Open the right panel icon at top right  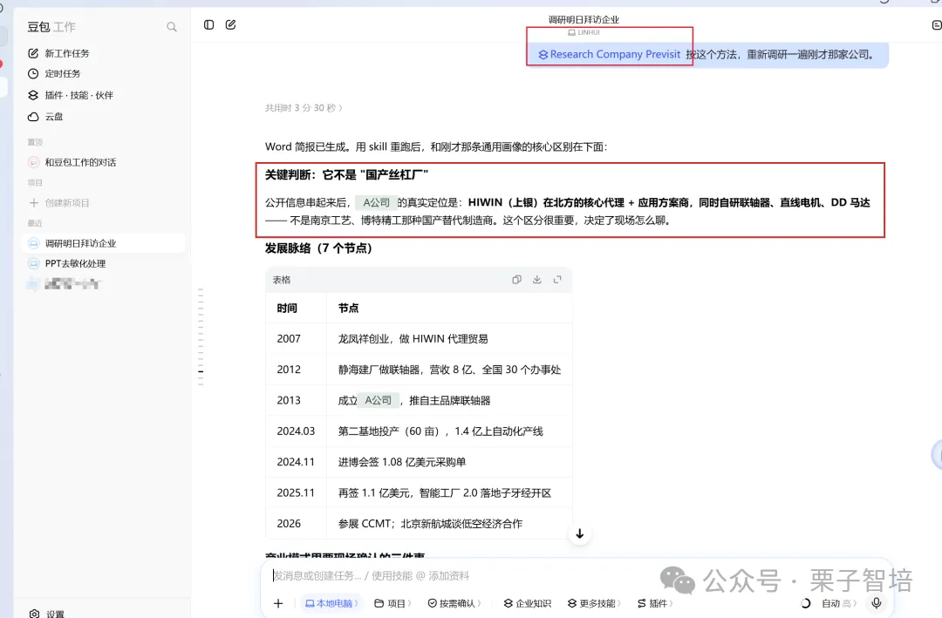[x=937, y=24]
